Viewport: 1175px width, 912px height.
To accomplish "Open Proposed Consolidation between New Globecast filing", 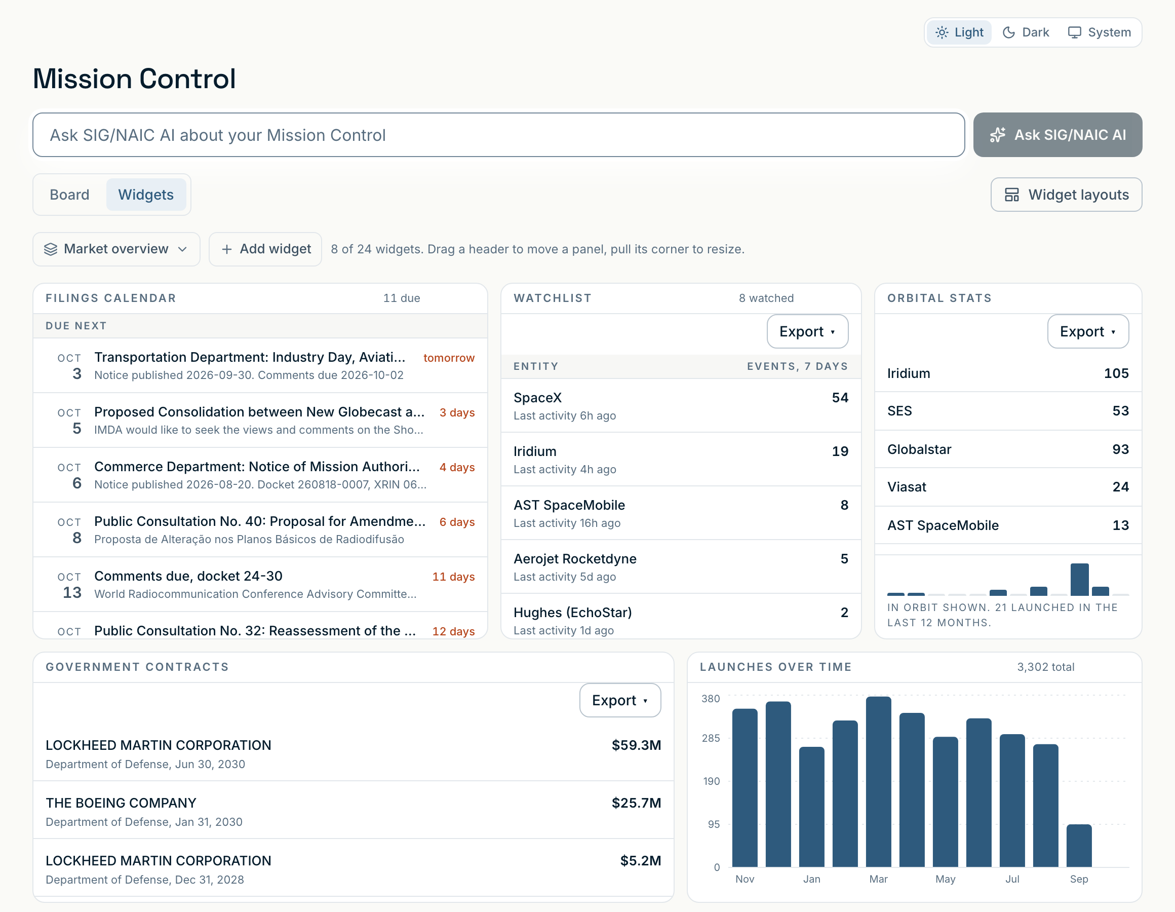I will click(260, 421).
